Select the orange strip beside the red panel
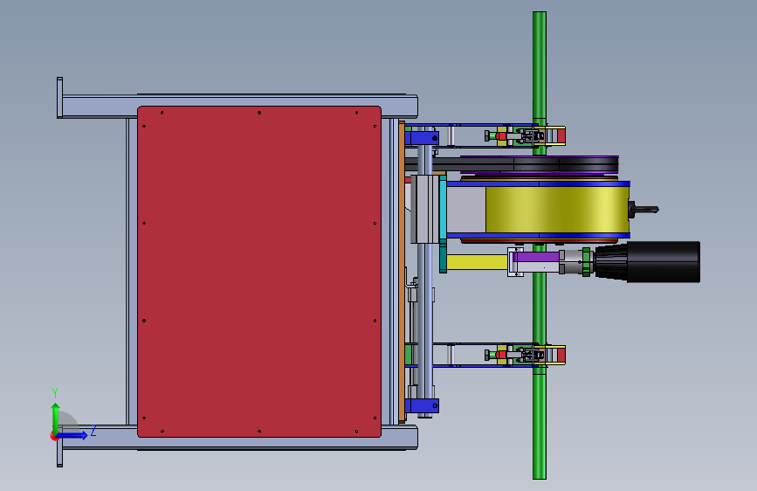Image resolution: width=757 pixels, height=491 pixels. 402,271
